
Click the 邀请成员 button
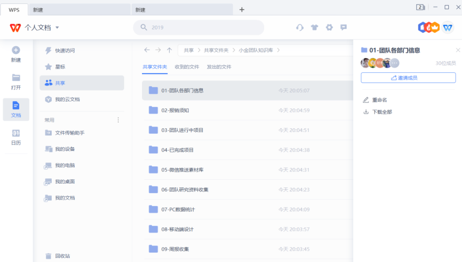408,77
